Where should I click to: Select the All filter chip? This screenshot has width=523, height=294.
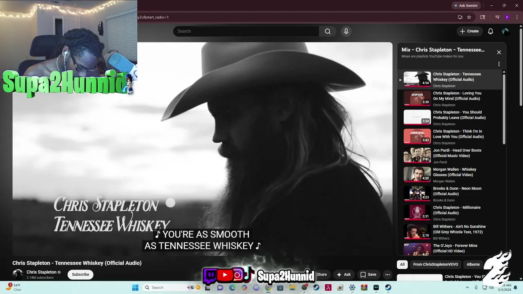pos(402,265)
